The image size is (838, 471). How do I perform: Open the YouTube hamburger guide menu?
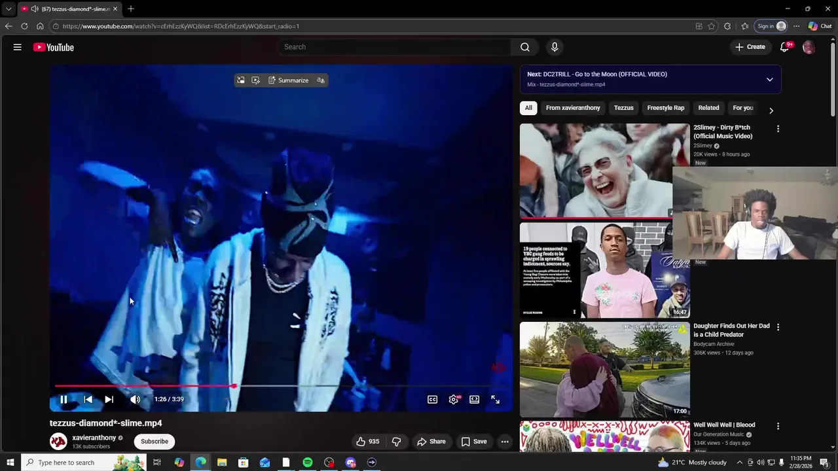(x=18, y=47)
